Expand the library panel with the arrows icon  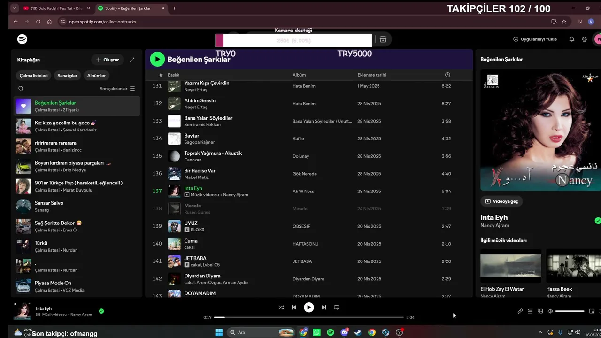click(x=132, y=60)
